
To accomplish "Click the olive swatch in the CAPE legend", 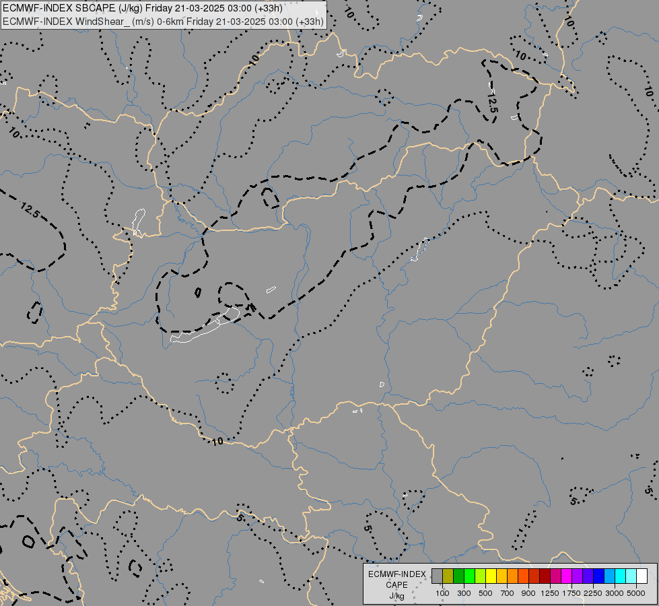I will [x=448, y=576].
